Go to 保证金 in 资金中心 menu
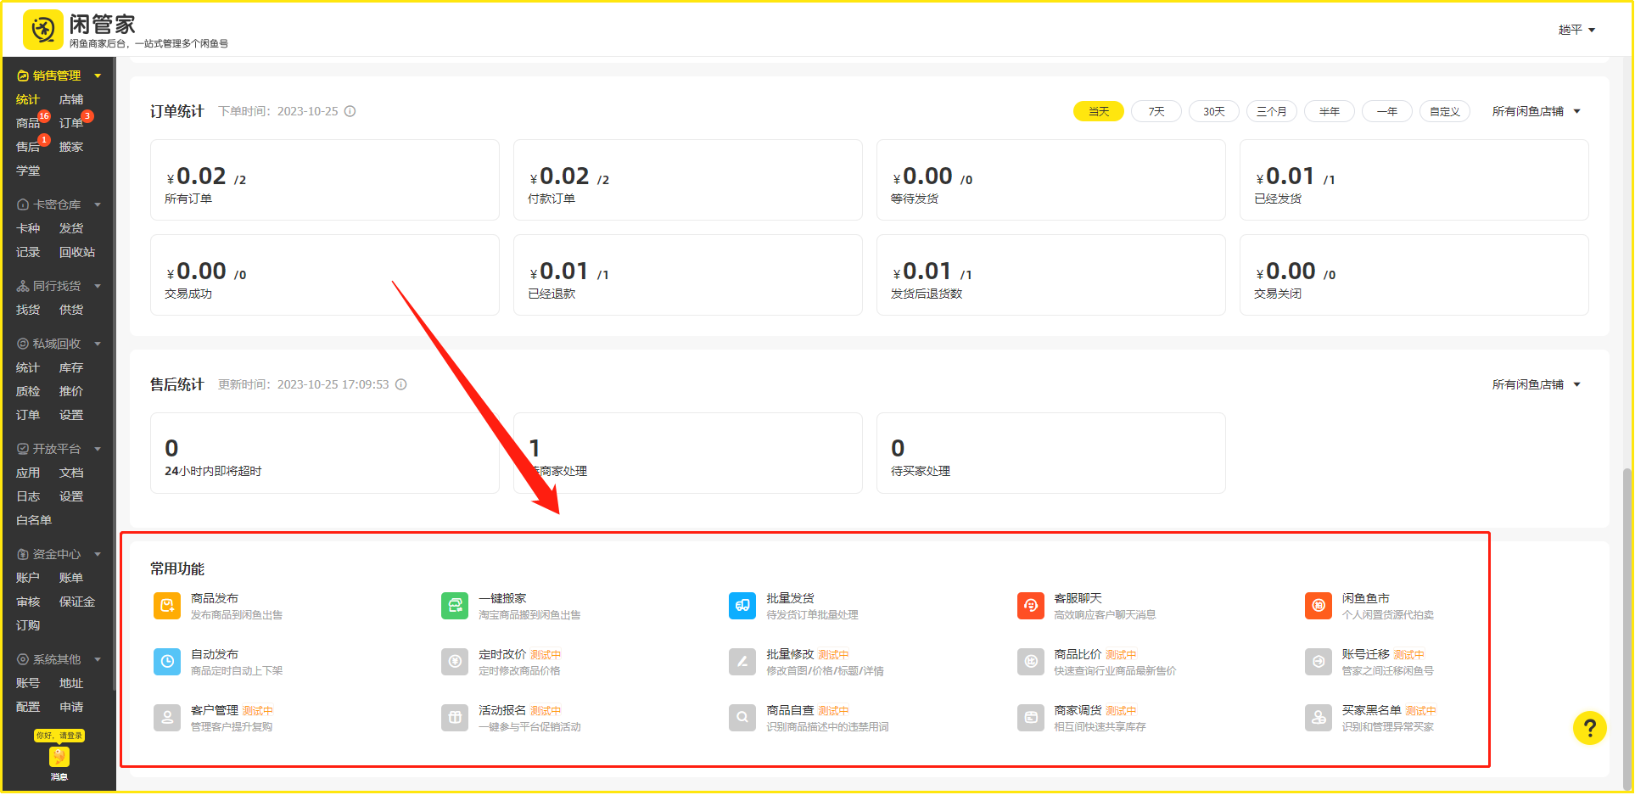 [x=76, y=602]
